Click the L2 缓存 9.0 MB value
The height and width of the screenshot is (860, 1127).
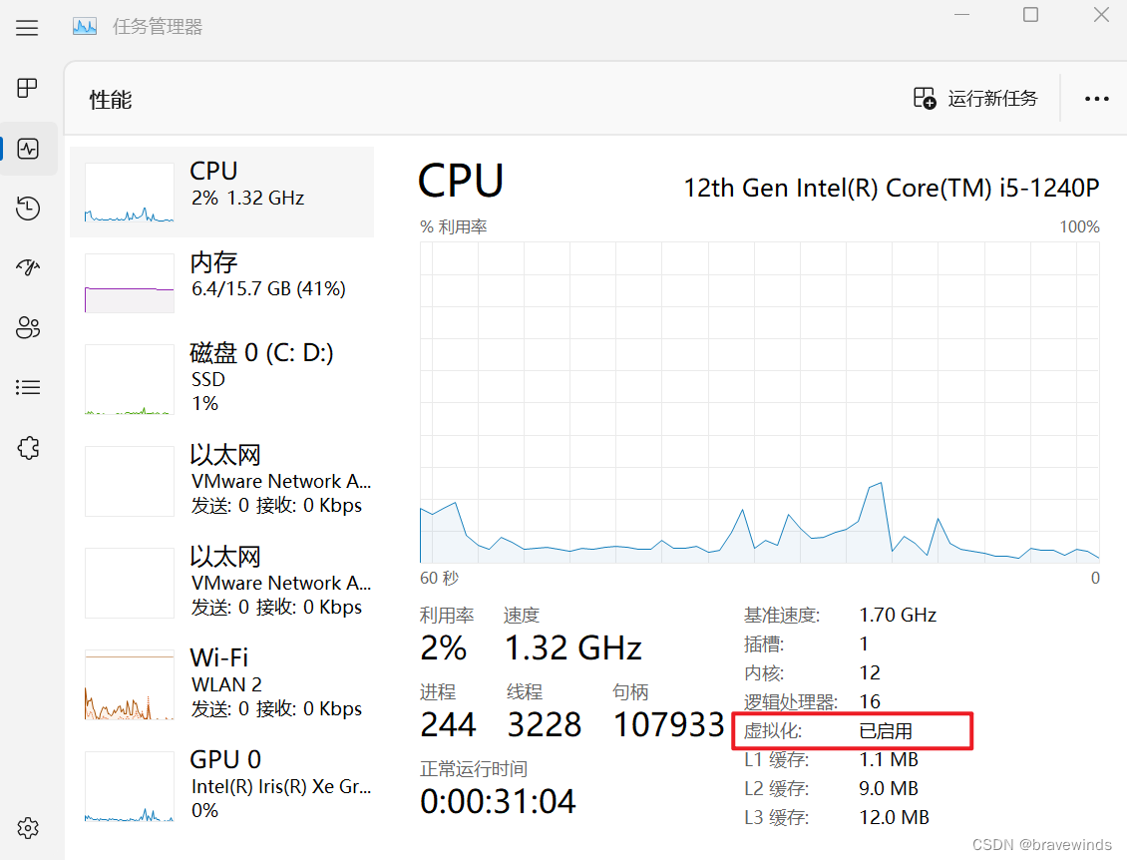click(x=889, y=788)
